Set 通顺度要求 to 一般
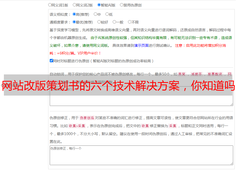 [x=115, y=22]
